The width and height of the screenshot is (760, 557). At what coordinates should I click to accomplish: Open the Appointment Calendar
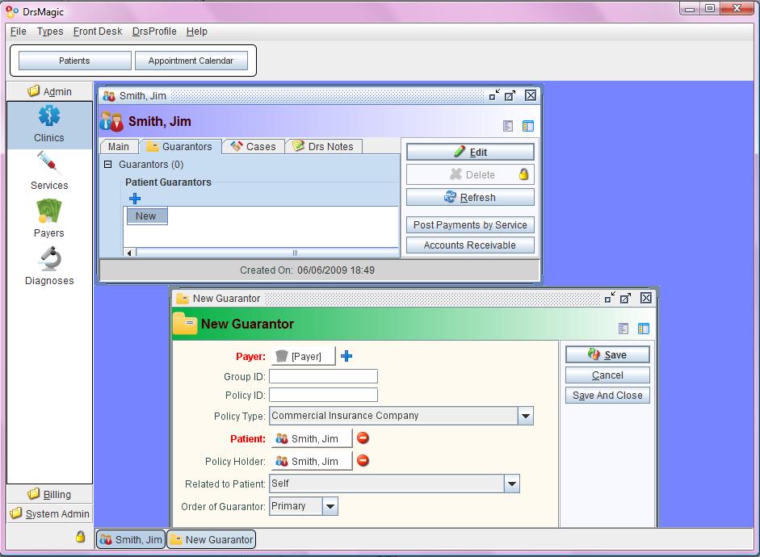(191, 61)
